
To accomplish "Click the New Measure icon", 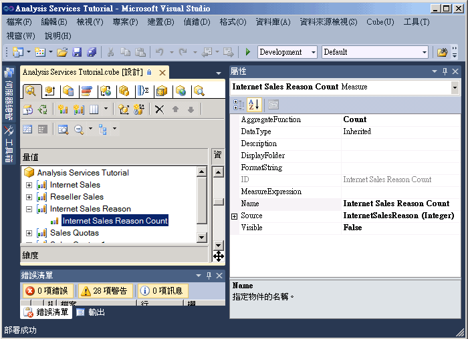I will [63, 109].
